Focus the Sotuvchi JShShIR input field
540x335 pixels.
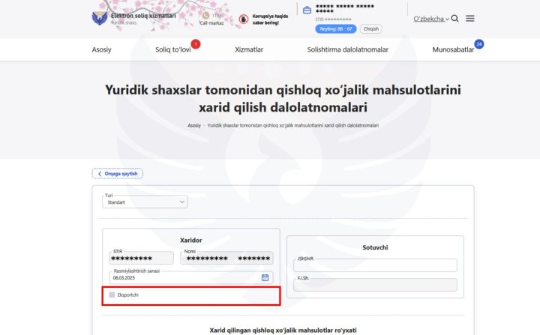pos(376,265)
